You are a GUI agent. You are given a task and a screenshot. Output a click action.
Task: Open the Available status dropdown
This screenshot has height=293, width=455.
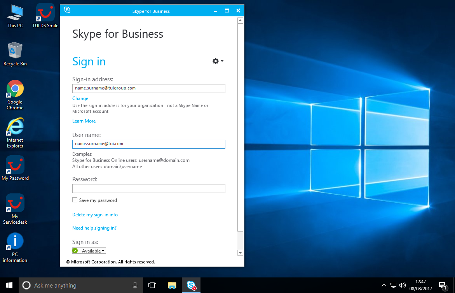coord(89,251)
